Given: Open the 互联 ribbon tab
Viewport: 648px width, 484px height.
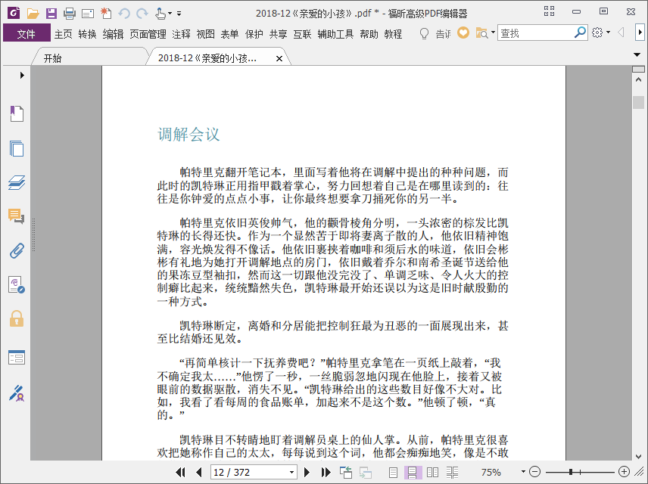Looking at the screenshot, I should [x=302, y=34].
